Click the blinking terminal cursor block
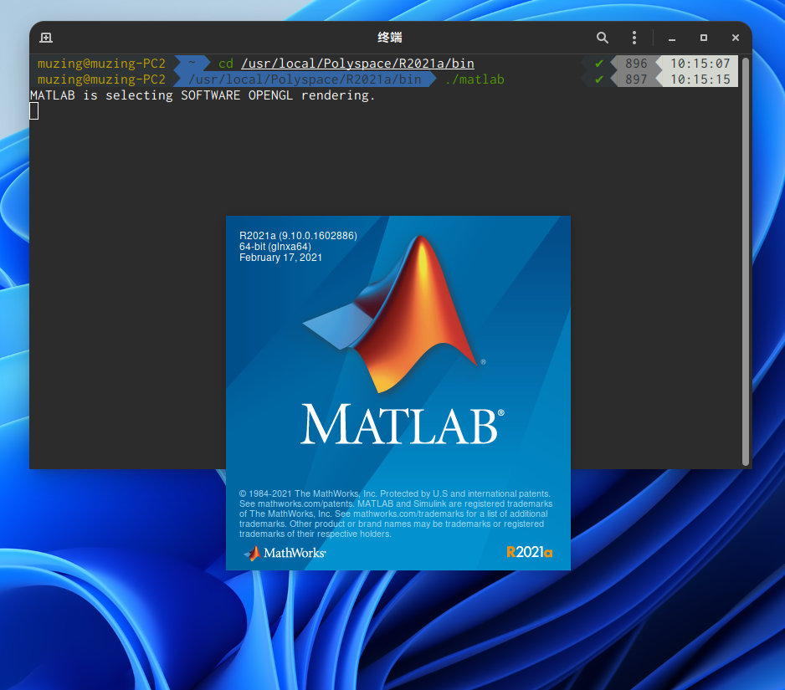 [x=33, y=110]
